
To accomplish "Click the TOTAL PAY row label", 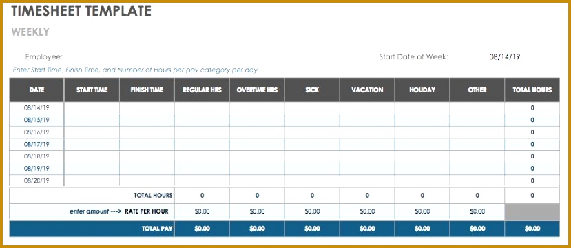I will pos(157,229).
